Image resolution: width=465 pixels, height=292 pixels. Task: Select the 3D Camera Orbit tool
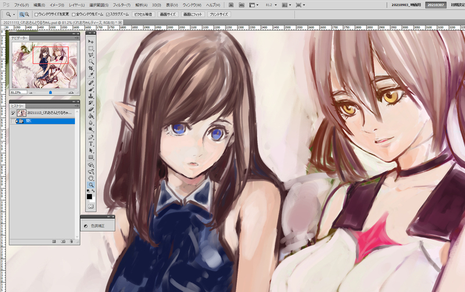[91, 171]
